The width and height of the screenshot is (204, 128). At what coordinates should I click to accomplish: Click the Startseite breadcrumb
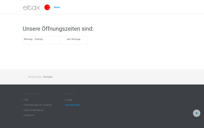[48, 77]
